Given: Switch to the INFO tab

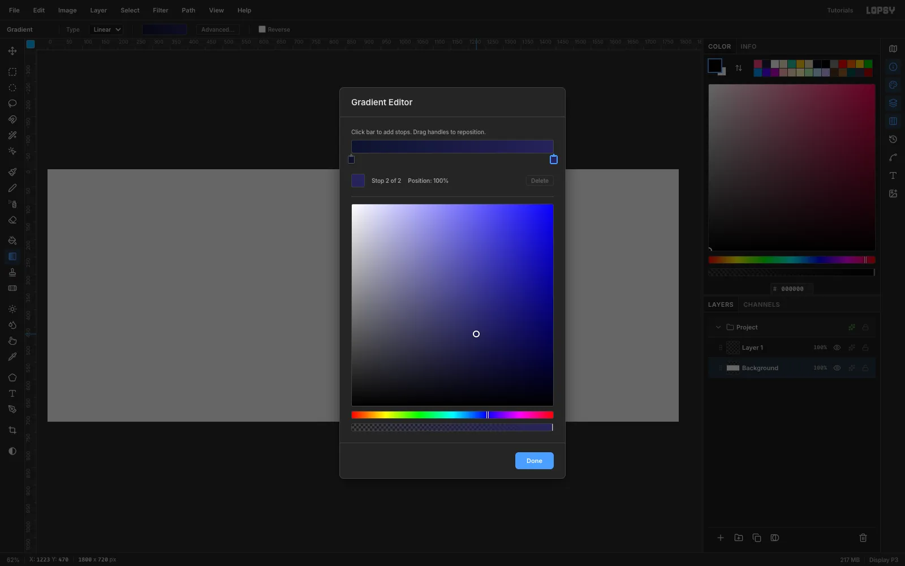Looking at the screenshot, I should (748, 46).
